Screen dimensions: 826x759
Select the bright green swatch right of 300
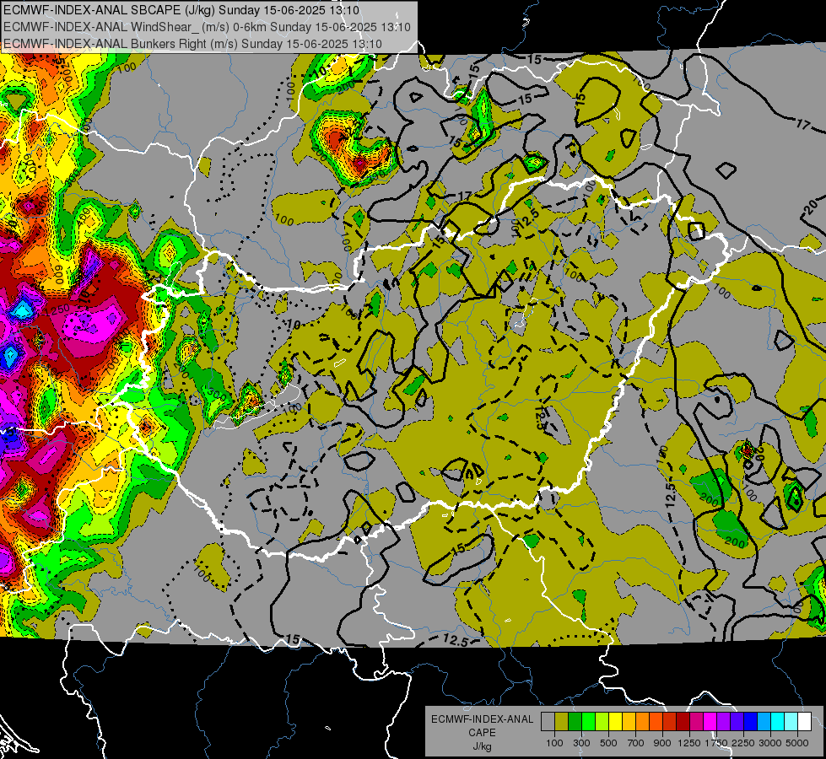[x=588, y=722]
